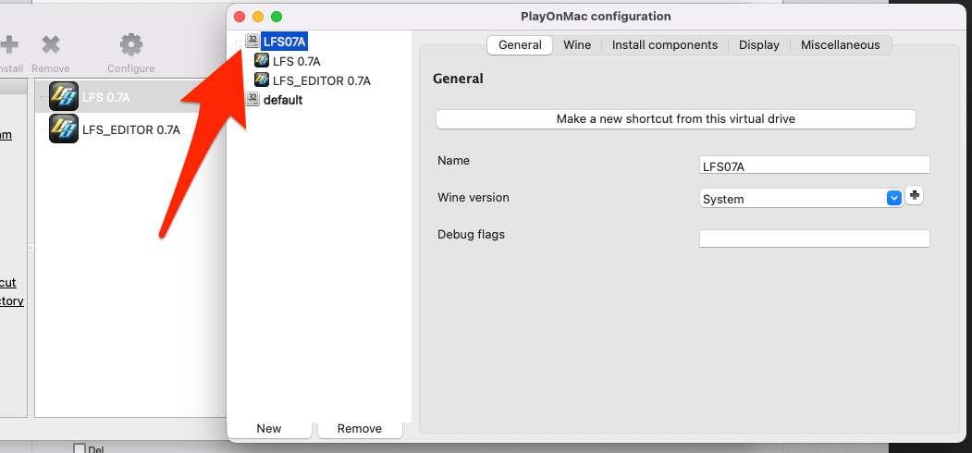Click the Remove X icon in PlayOnMac toolbar

click(50, 44)
